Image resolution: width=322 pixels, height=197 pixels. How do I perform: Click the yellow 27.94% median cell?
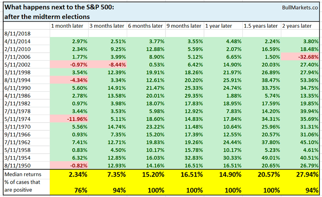click(300, 174)
